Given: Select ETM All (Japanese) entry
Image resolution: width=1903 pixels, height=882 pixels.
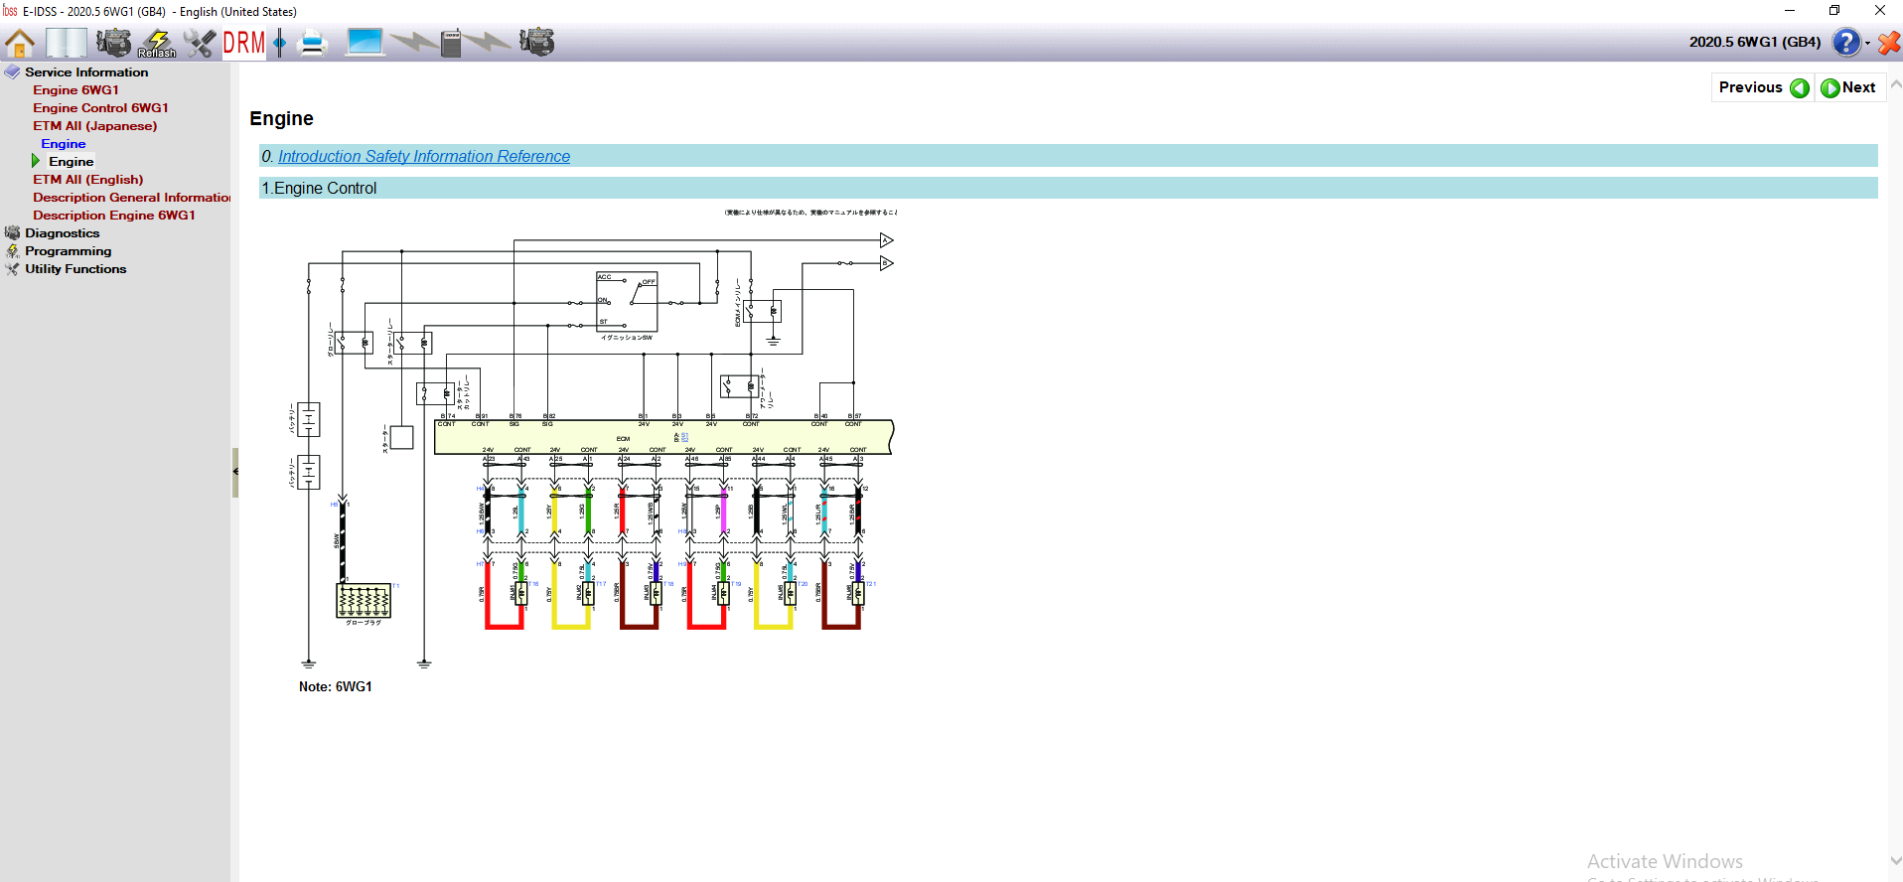Looking at the screenshot, I should coord(94,125).
